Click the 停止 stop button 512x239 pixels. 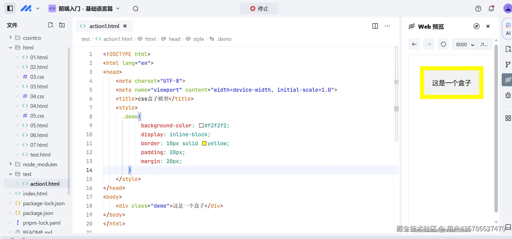click(x=259, y=9)
